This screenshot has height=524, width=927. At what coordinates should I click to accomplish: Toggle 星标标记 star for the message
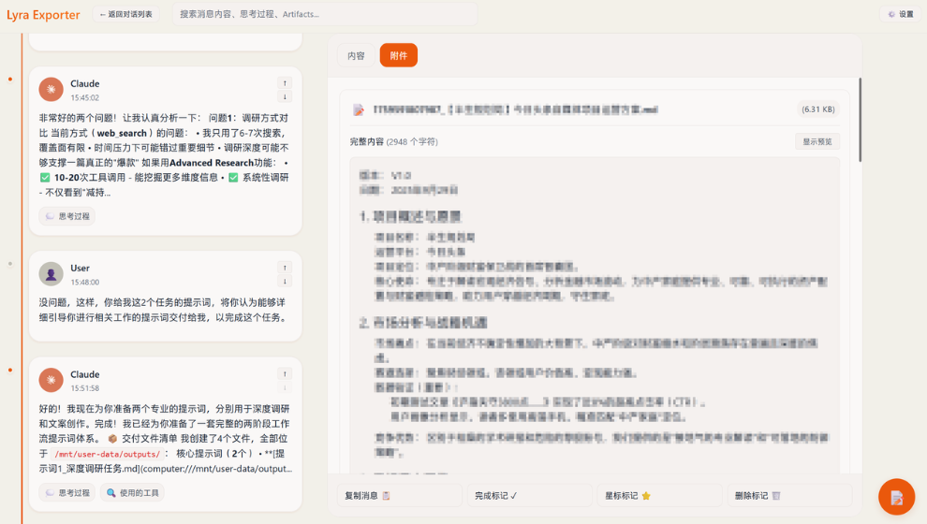click(x=660, y=495)
